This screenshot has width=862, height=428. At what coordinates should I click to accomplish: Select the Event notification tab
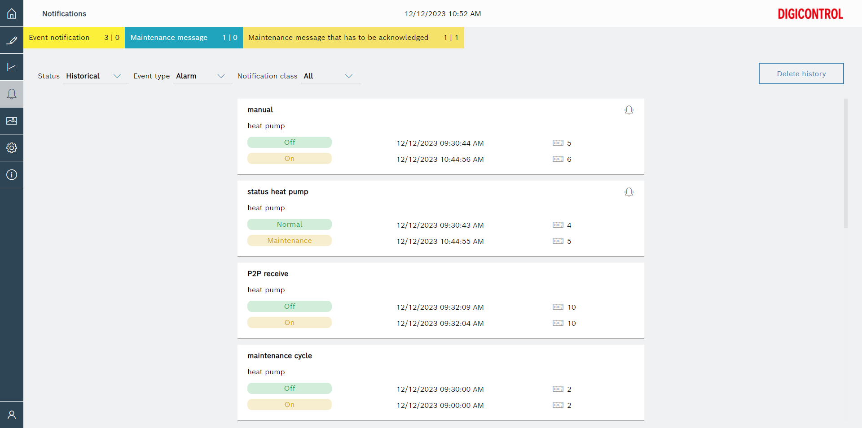74,38
